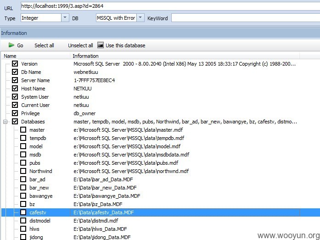Click the Name column header
Screen dimensions: 320x240
coord(36,56)
